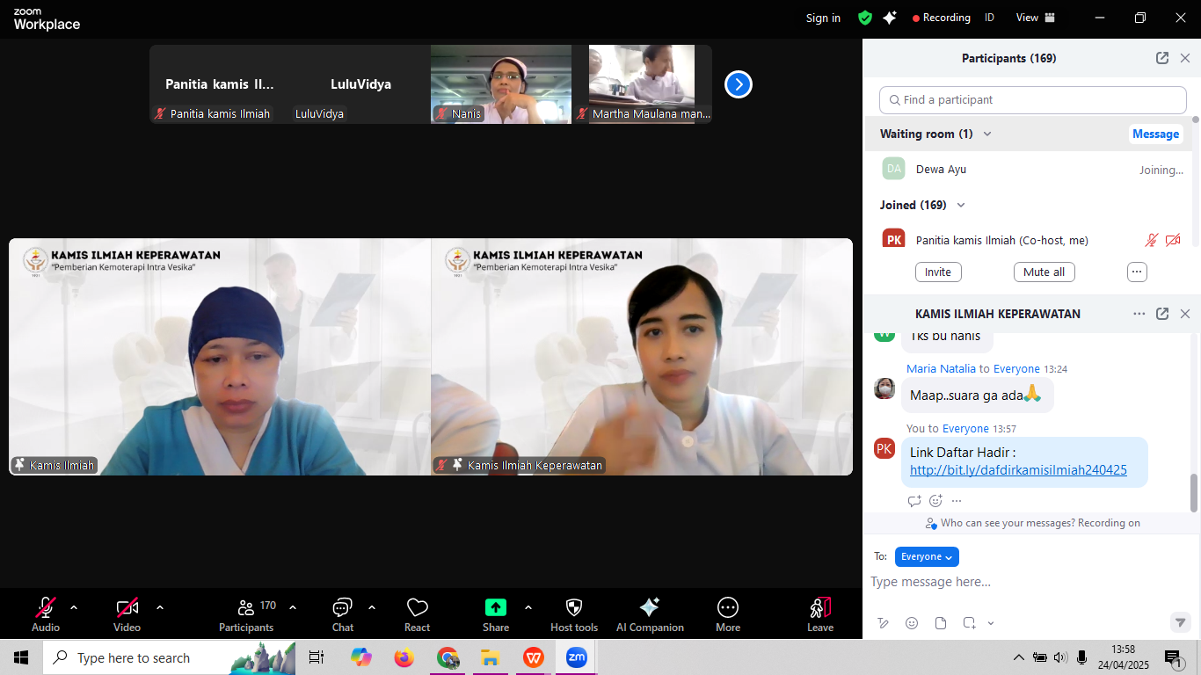The height and width of the screenshot is (675, 1201).
Task: Open the Everyone recipient dropdown
Action: click(927, 556)
